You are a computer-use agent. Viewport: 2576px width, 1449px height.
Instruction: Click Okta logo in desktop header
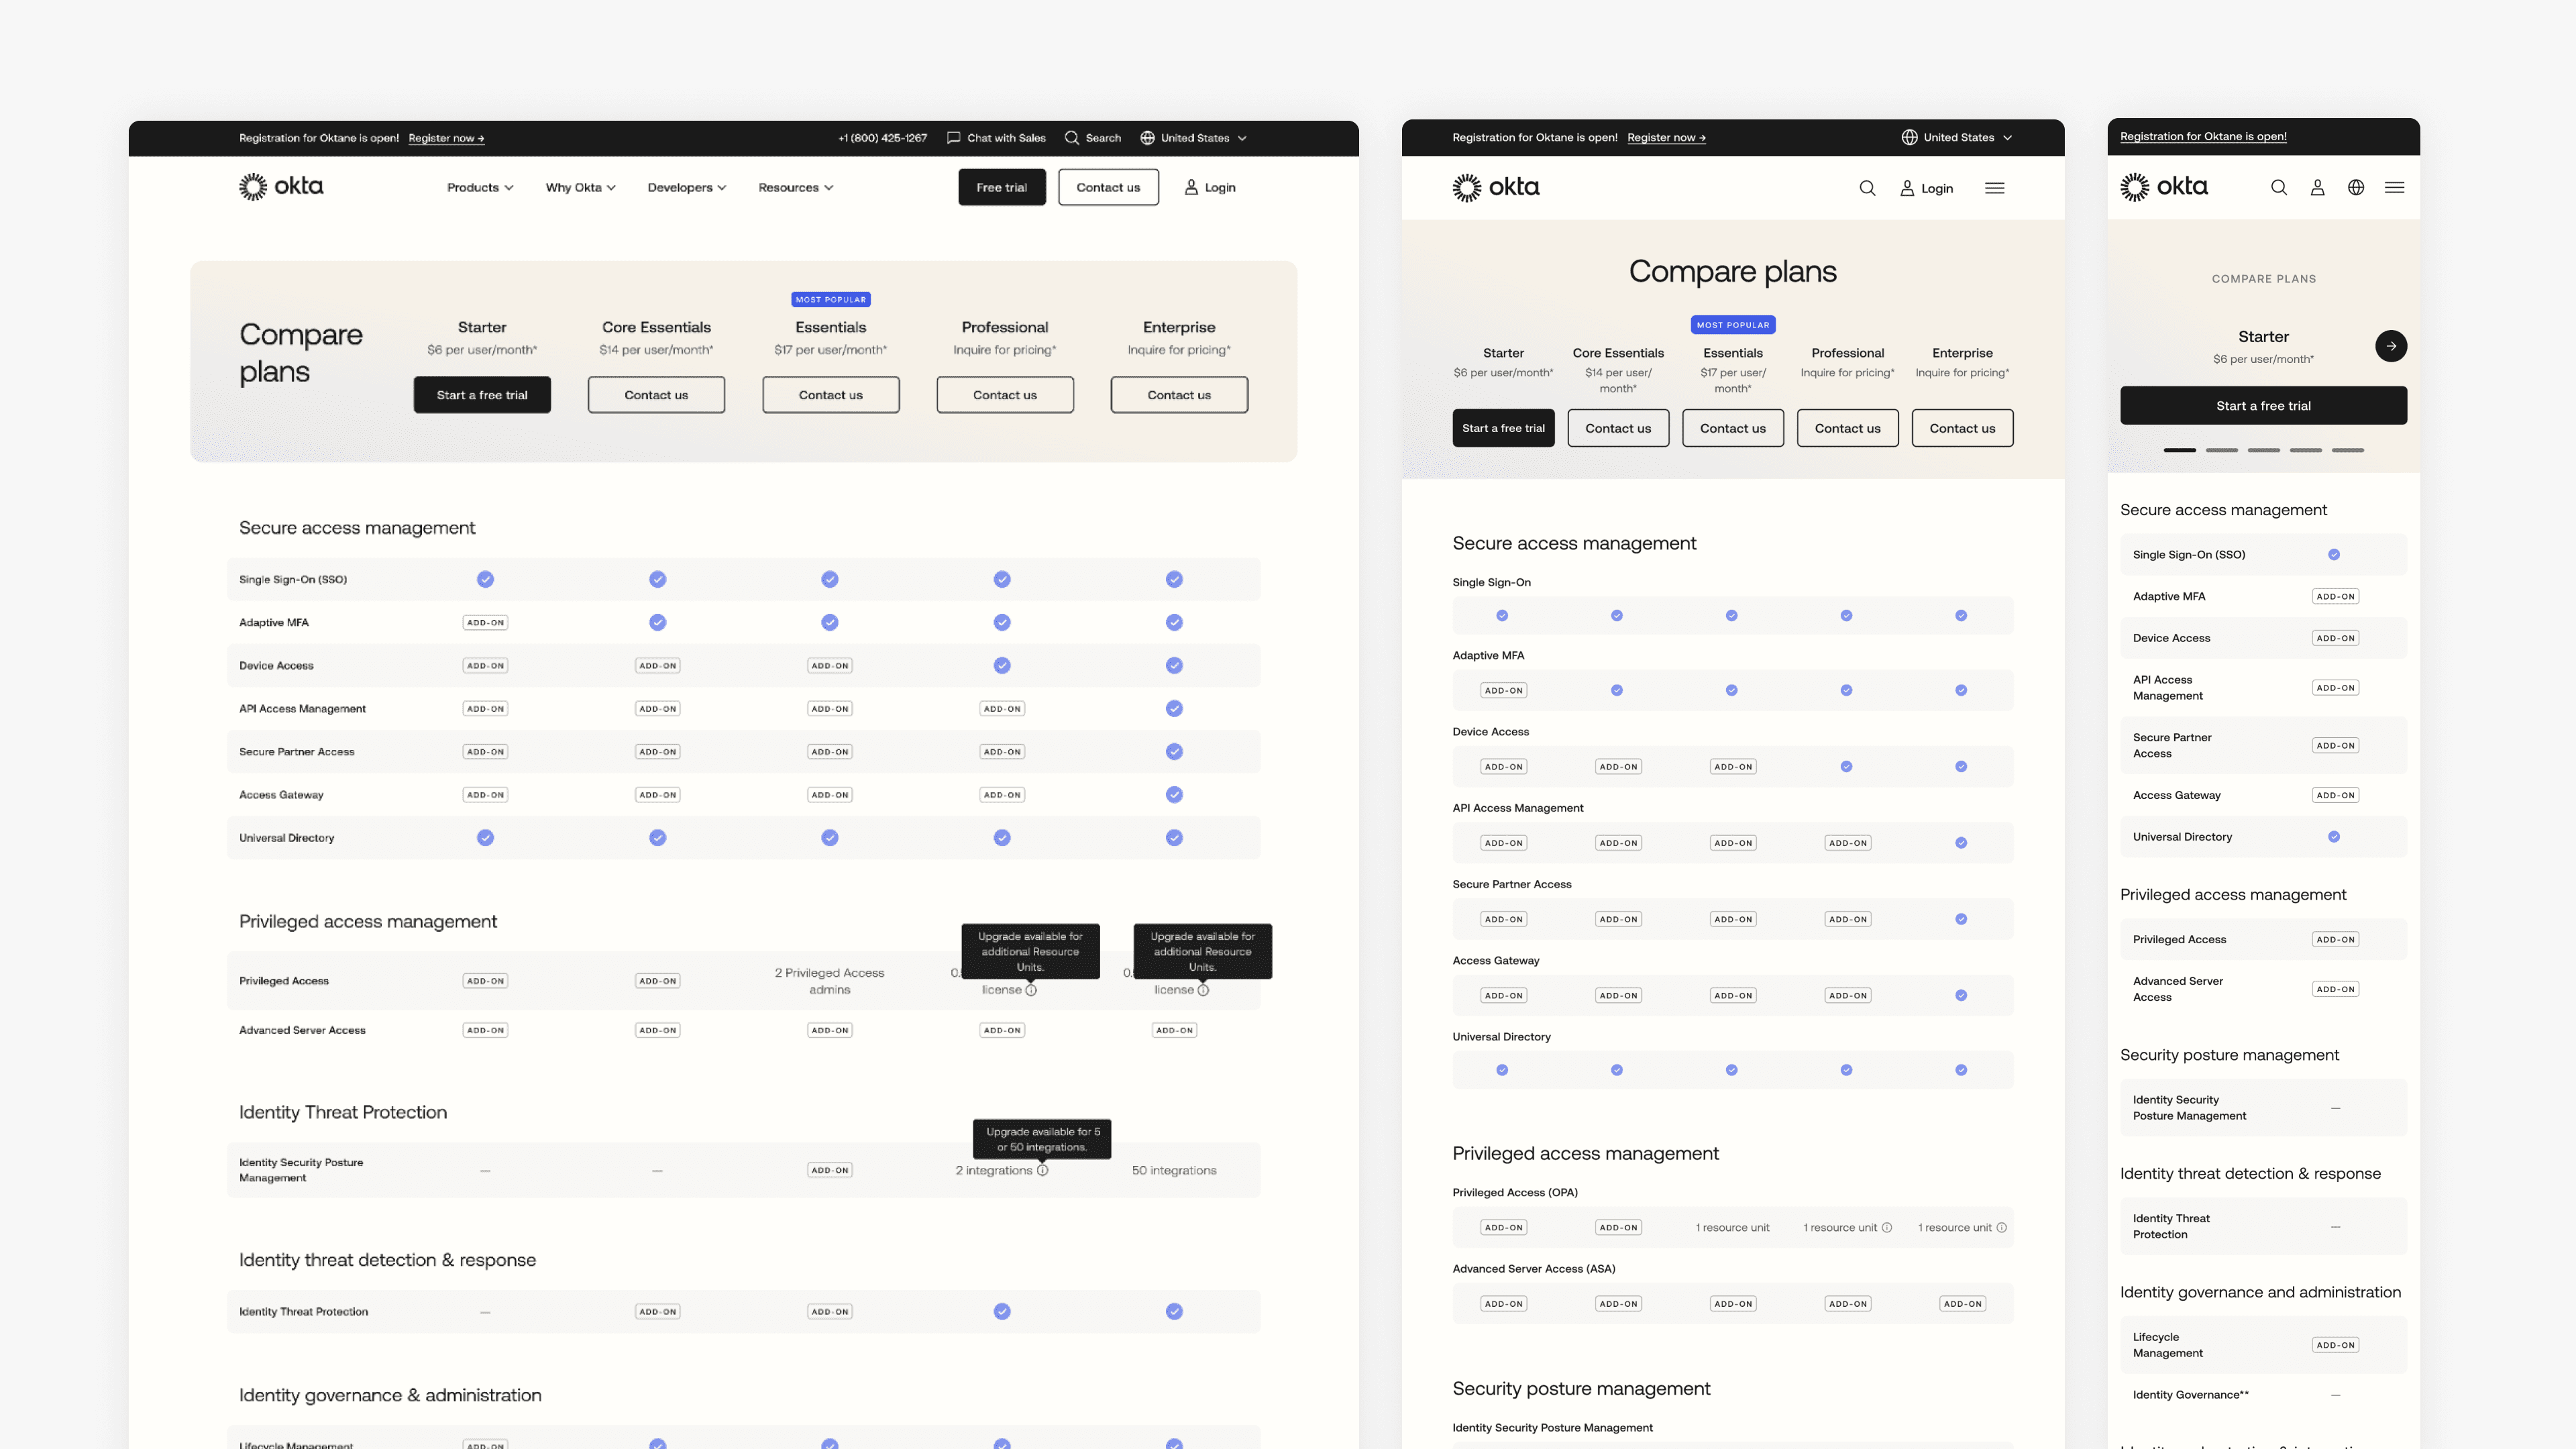point(281,187)
